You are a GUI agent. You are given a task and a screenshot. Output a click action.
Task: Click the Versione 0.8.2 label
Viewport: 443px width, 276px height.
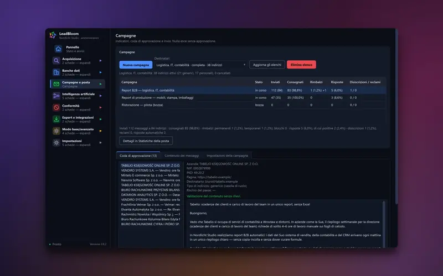click(x=98, y=244)
